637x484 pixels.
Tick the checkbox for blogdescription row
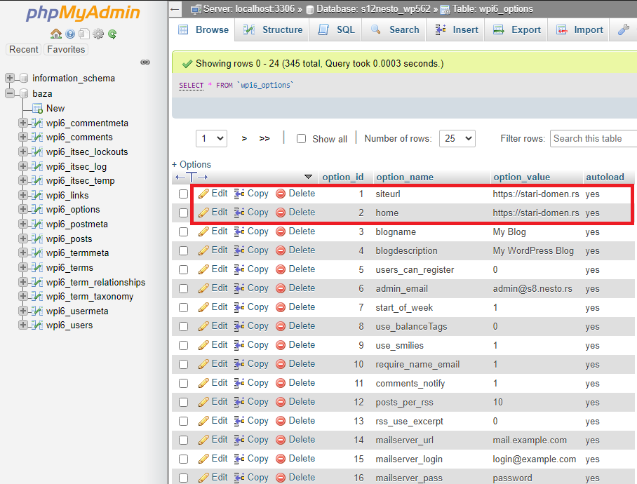point(184,251)
